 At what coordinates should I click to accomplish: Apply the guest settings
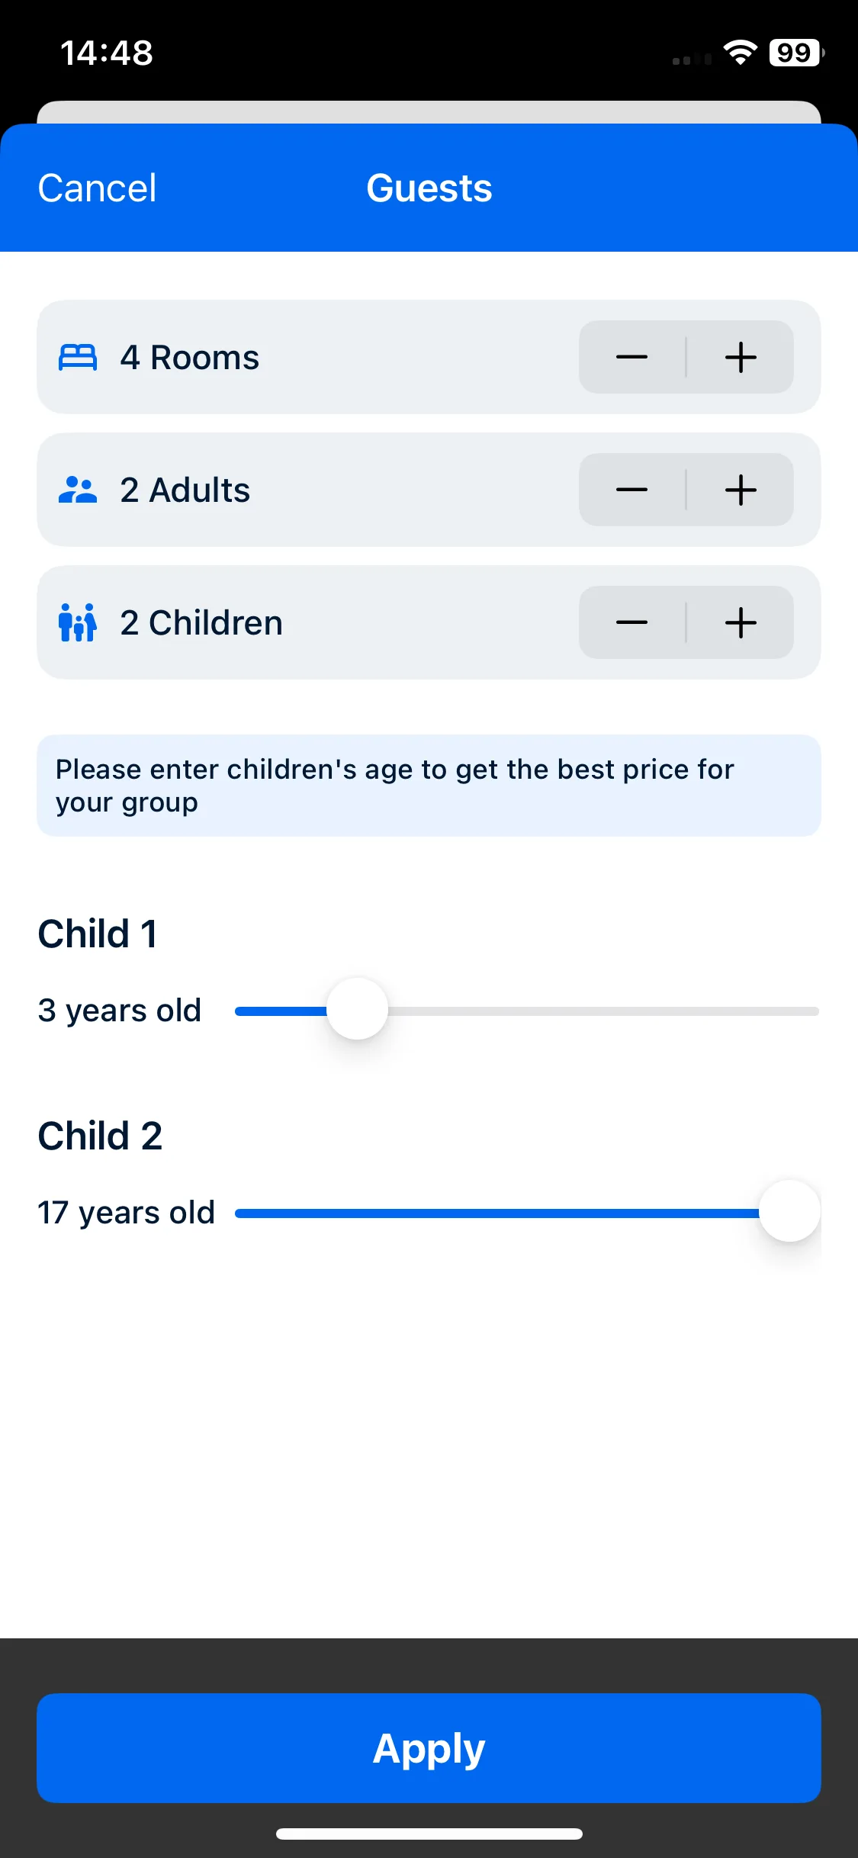click(x=429, y=1748)
